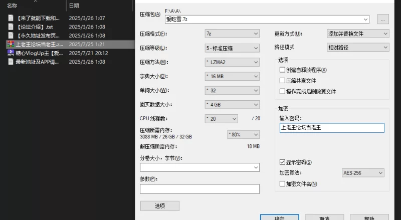The image size is (401, 220).
Task: Select the file 最新地址及APP请...
Action: (37, 62)
